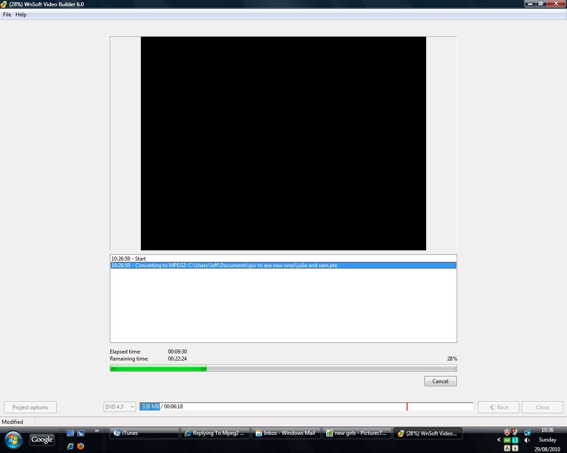
Task: Click the 28% progress percentage label
Action: 452,359
